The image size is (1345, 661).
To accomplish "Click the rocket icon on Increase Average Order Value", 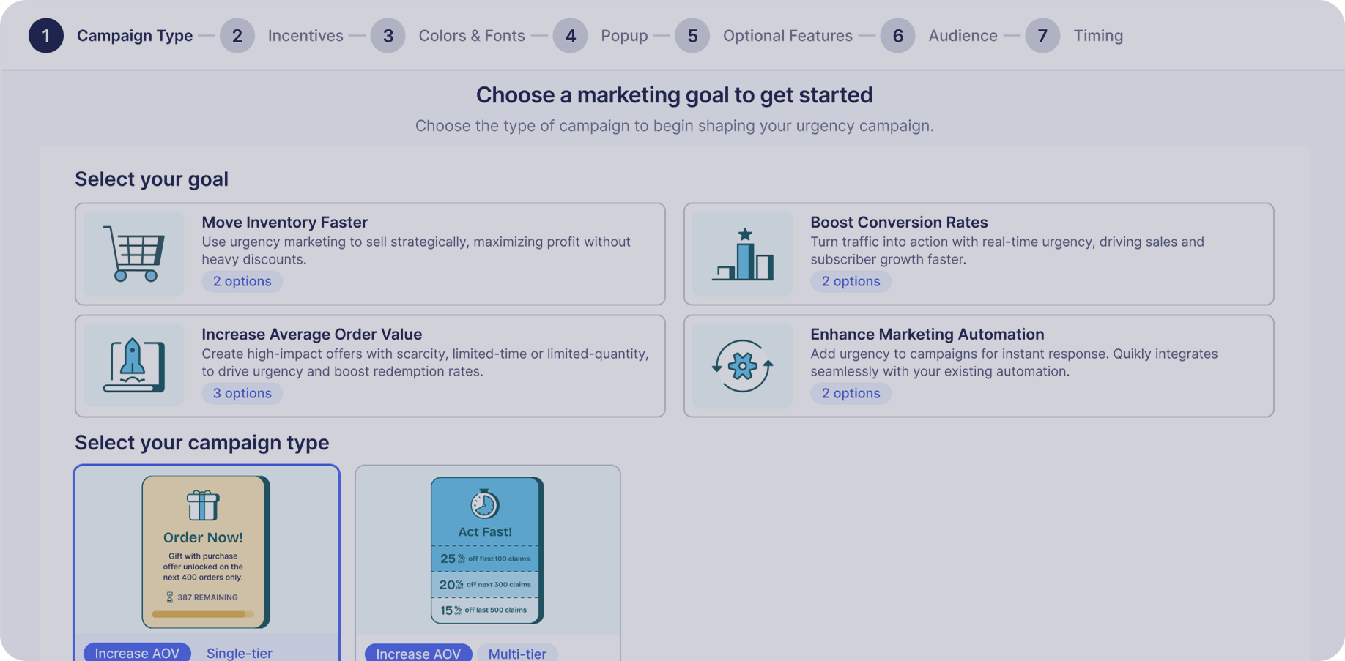I will [134, 365].
